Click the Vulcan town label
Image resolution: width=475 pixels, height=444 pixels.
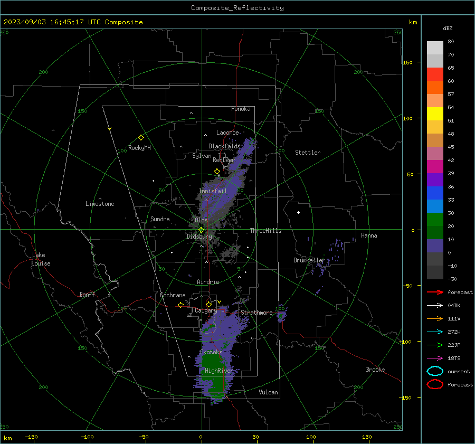coord(268,392)
